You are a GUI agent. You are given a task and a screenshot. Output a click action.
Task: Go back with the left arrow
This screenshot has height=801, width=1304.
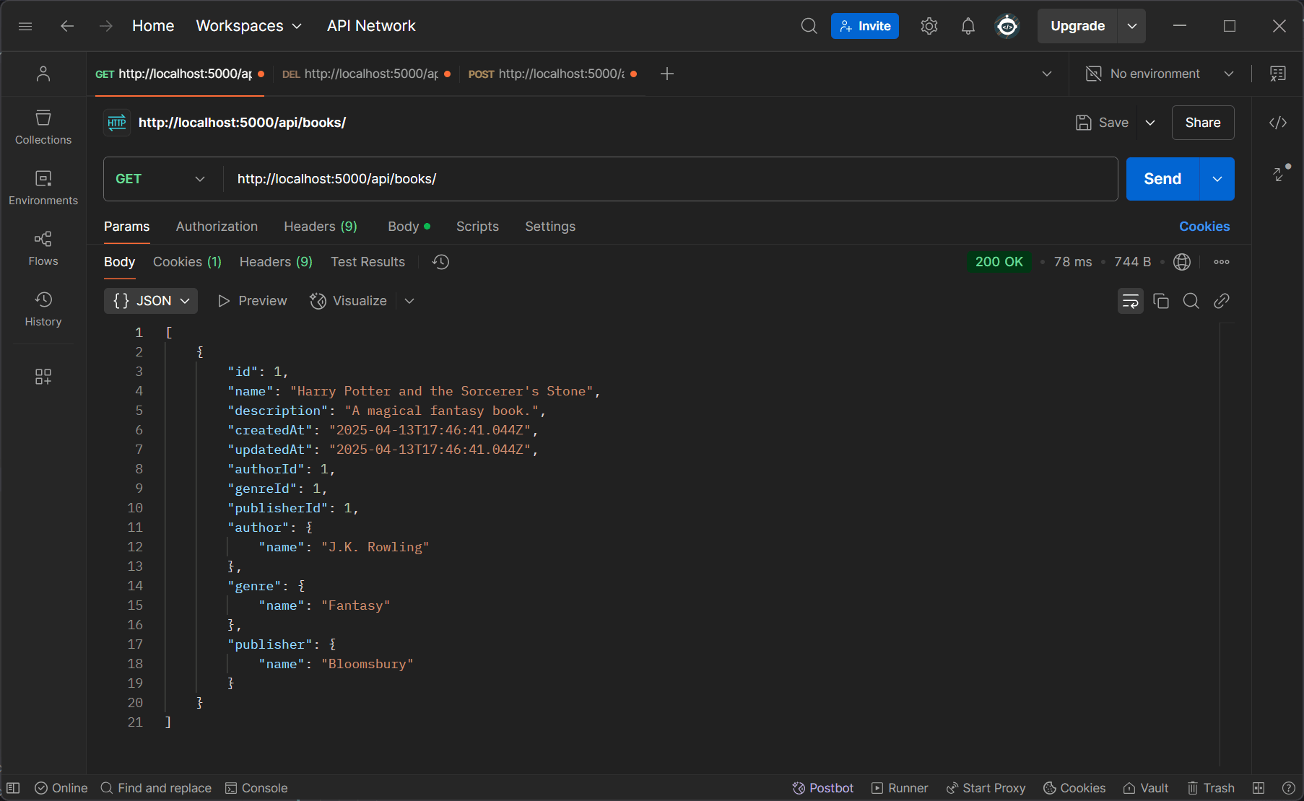67,26
